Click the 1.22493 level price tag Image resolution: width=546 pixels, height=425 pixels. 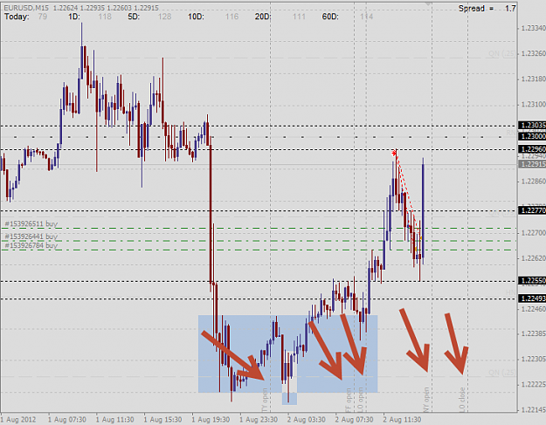[x=532, y=298]
